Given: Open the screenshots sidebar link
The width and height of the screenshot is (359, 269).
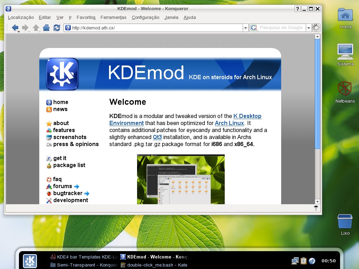Looking at the screenshot, I should [70, 137].
